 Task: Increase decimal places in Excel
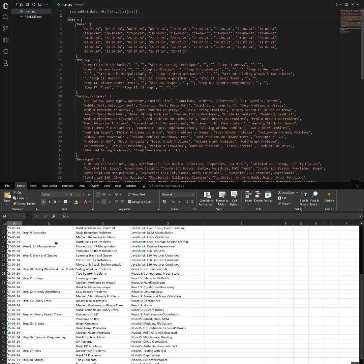[186, 202]
